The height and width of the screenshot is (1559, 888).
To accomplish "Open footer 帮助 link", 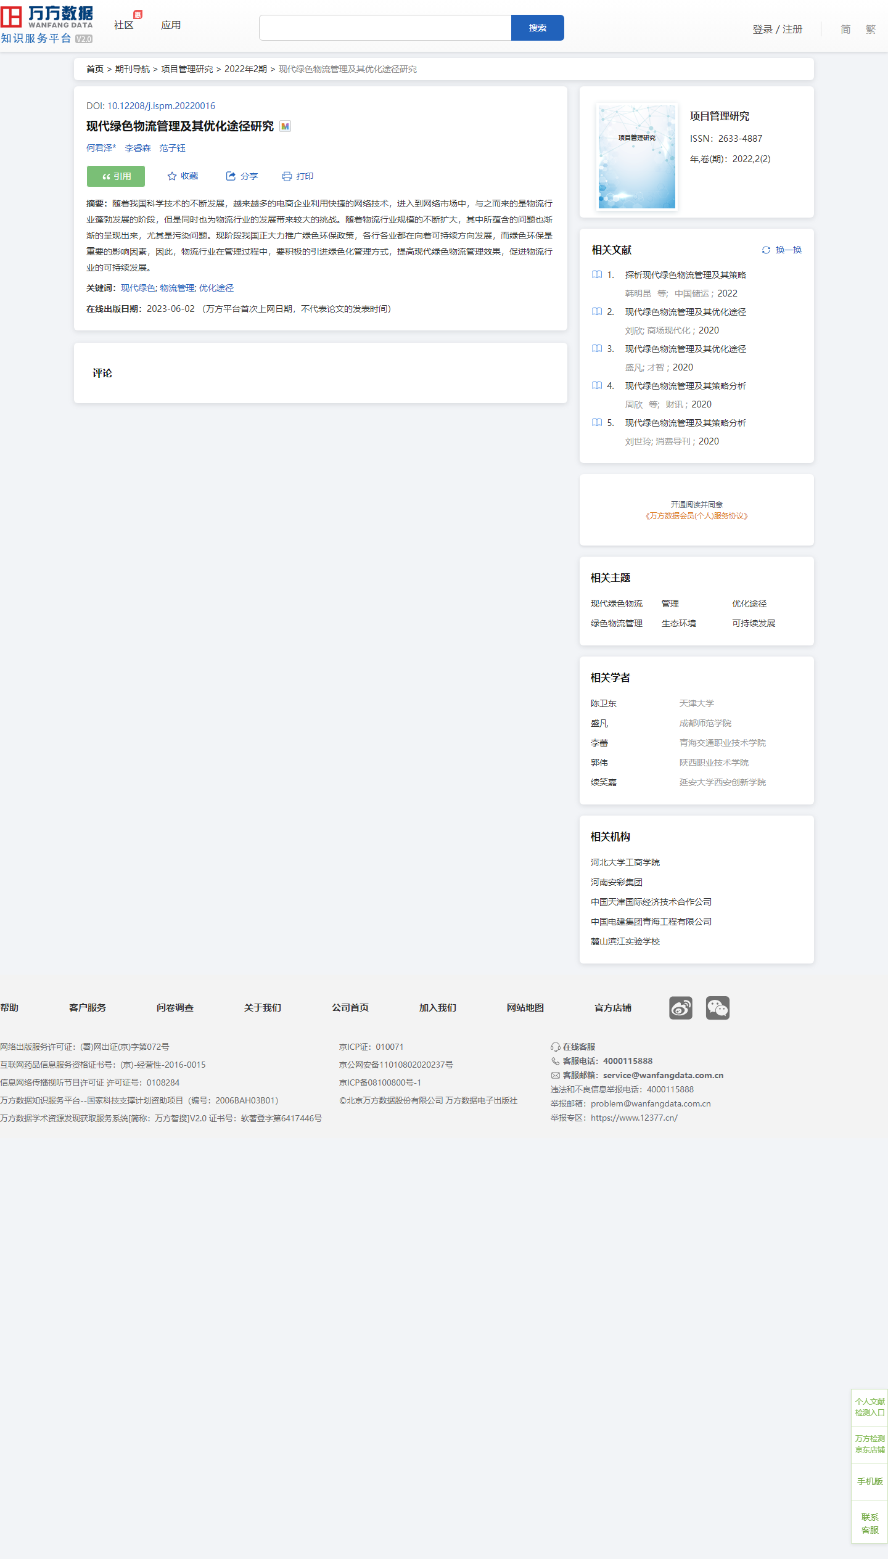I will pos(9,1007).
